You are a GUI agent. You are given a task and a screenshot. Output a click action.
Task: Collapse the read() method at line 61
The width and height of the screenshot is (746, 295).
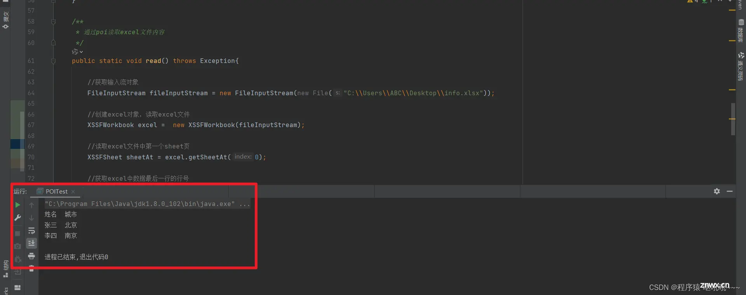click(53, 61)
